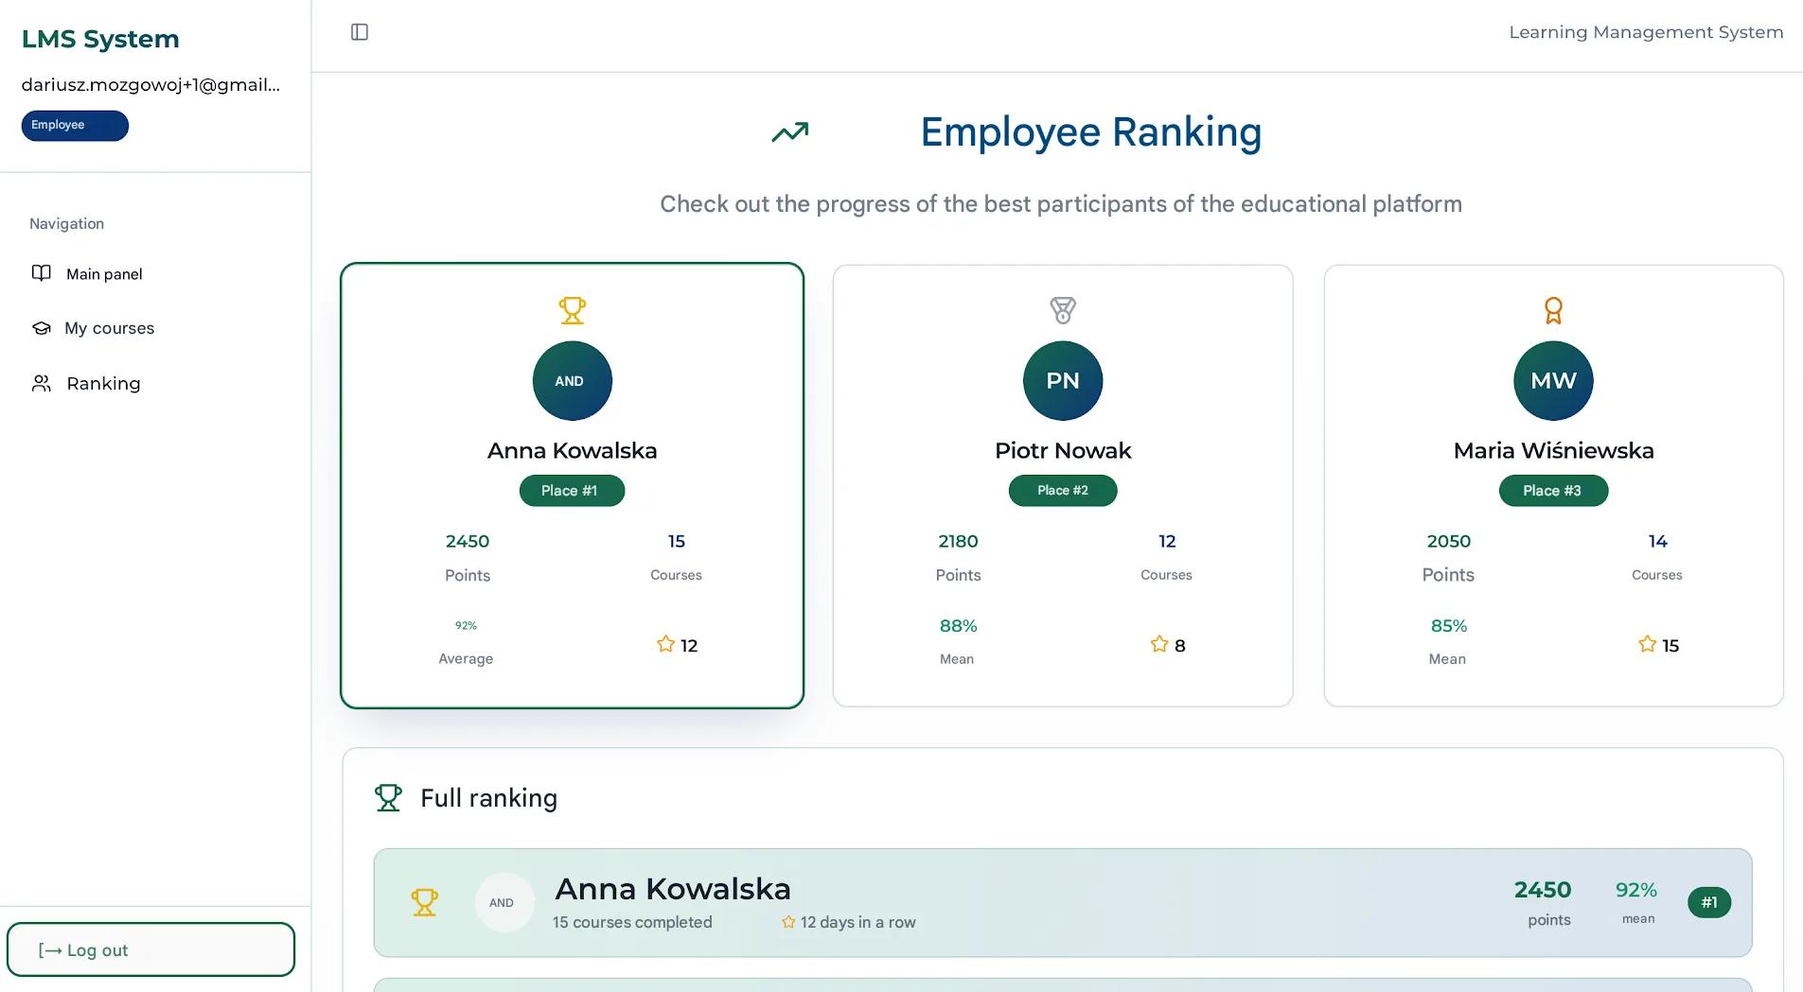1803x992 pixels.
Task: Click the star icon on Piotr Nowak's card
Action: [1158, 645]
